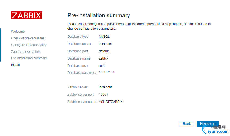Go to the Welcome step
The width and height of the screenshot is (230, 136).
(18, 32)
